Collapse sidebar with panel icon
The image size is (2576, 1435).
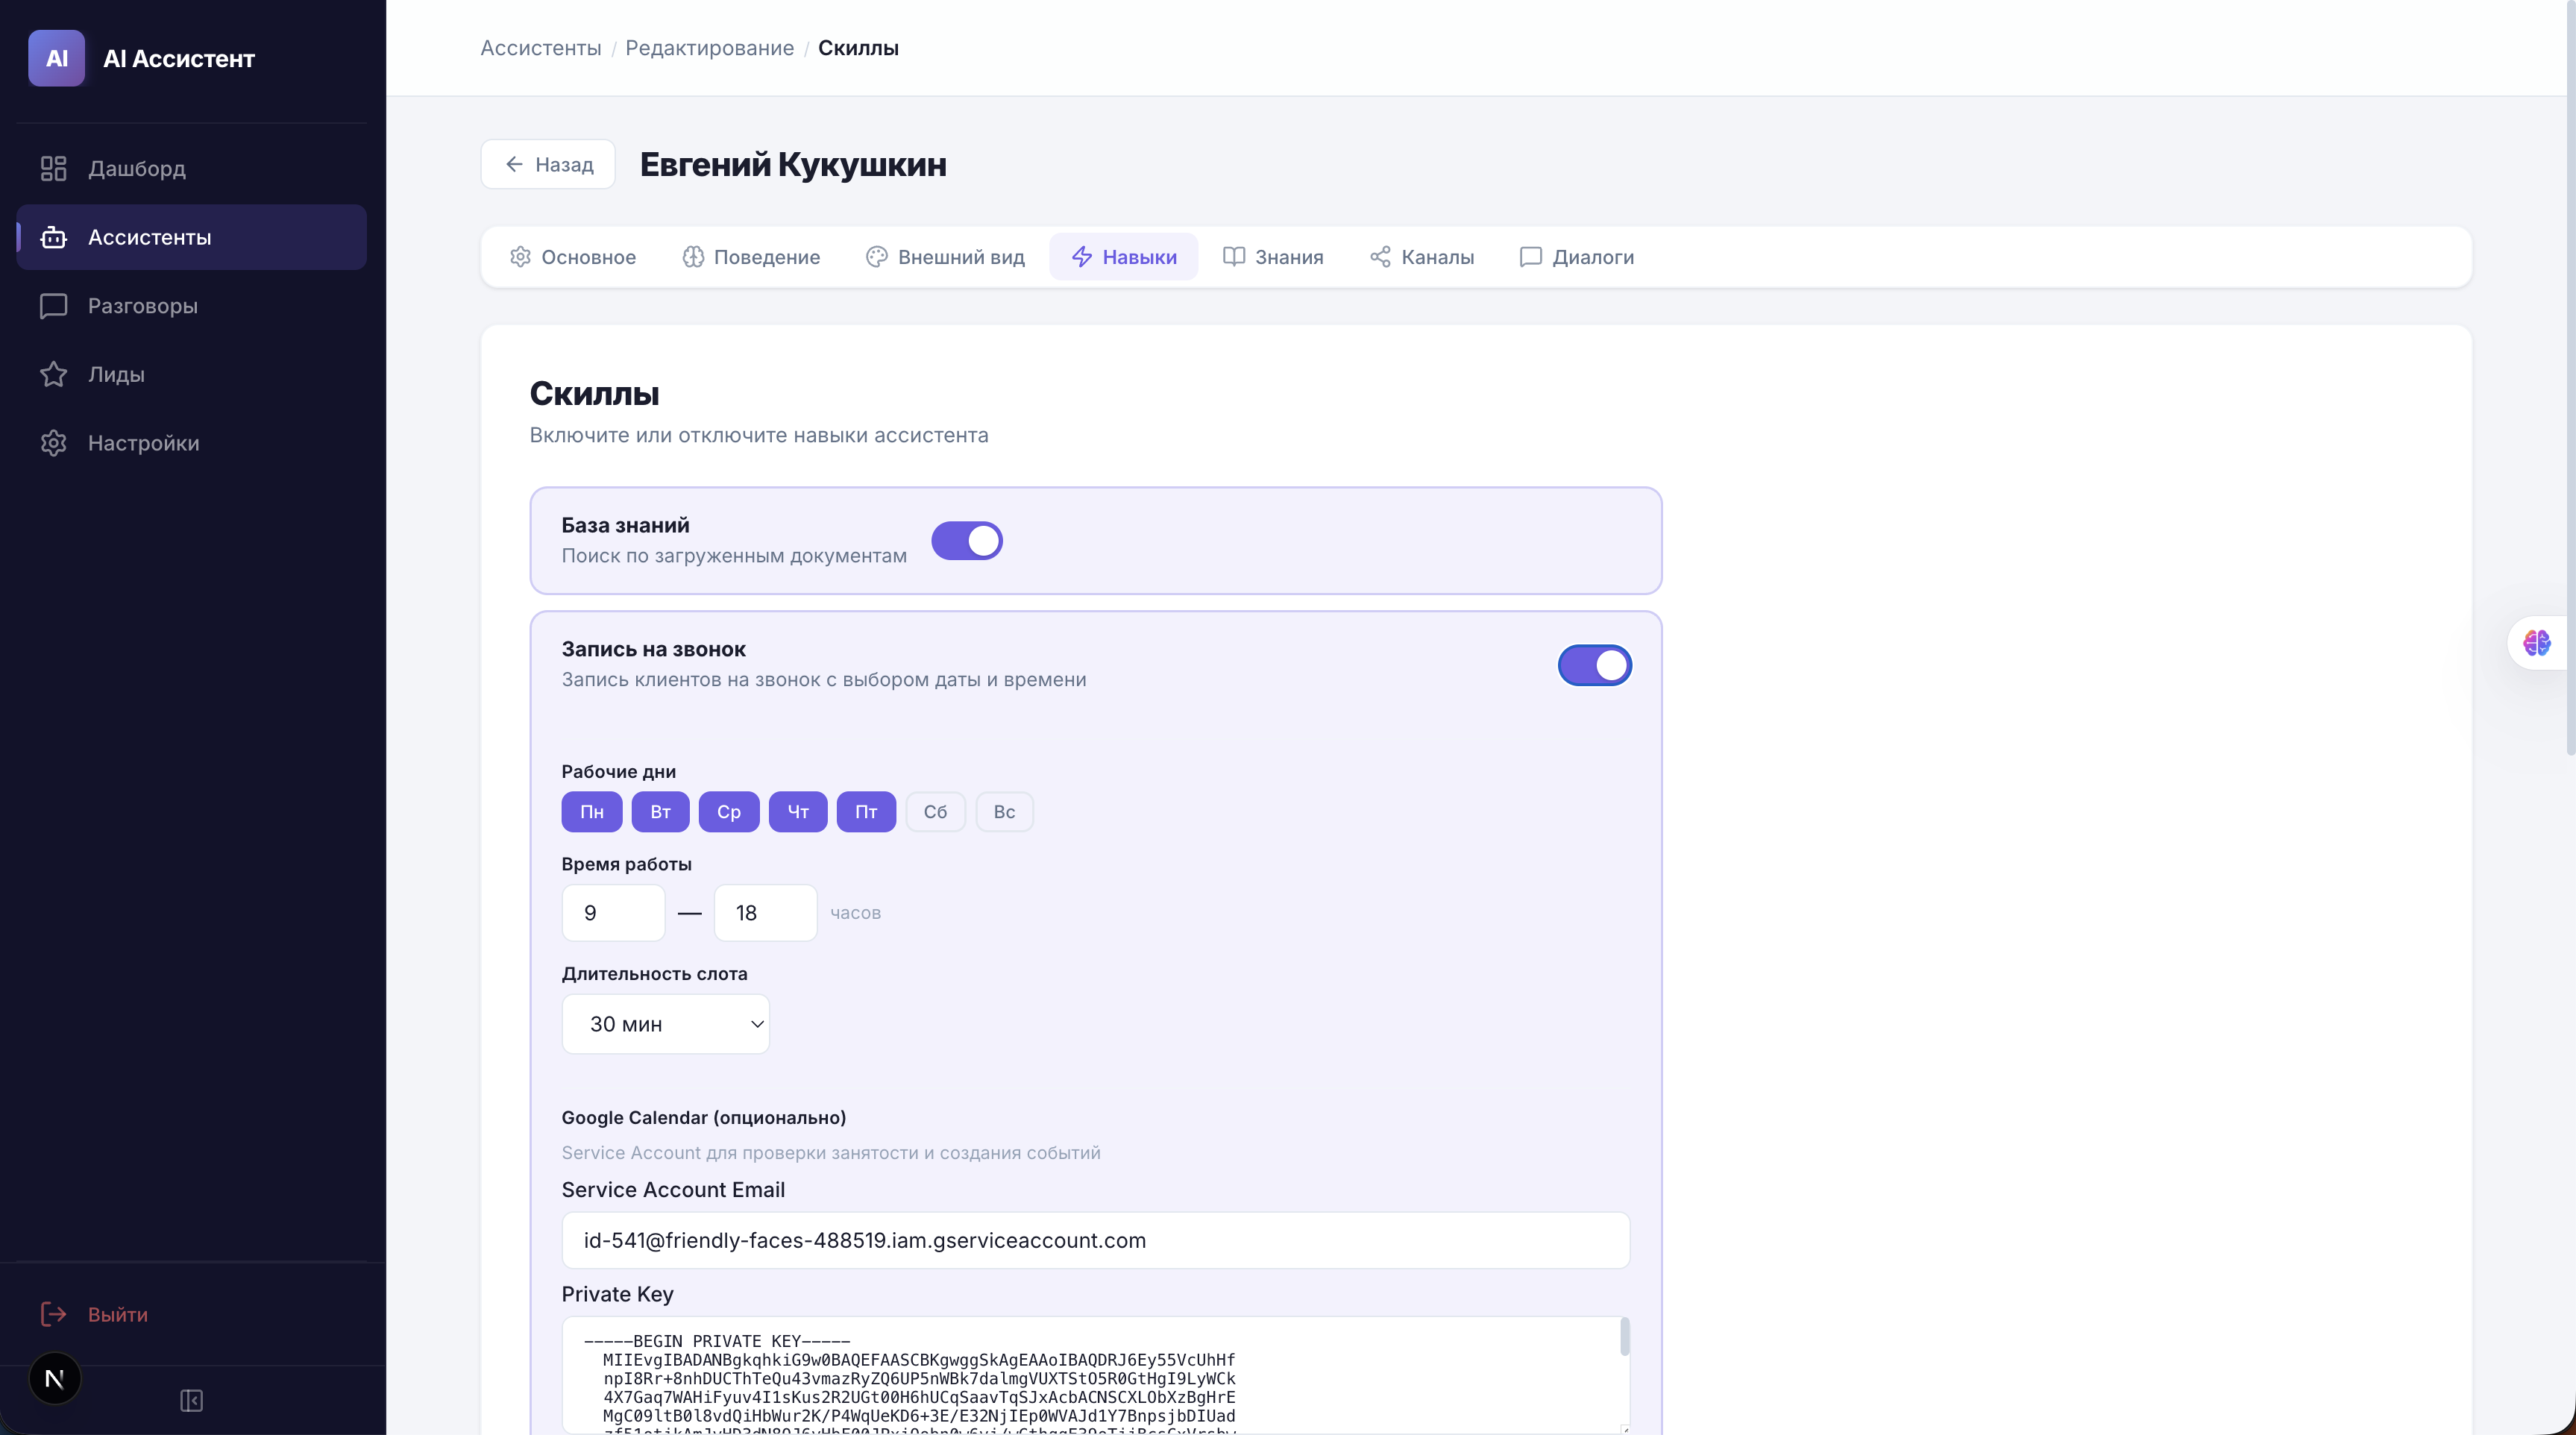pos(191,1400)
